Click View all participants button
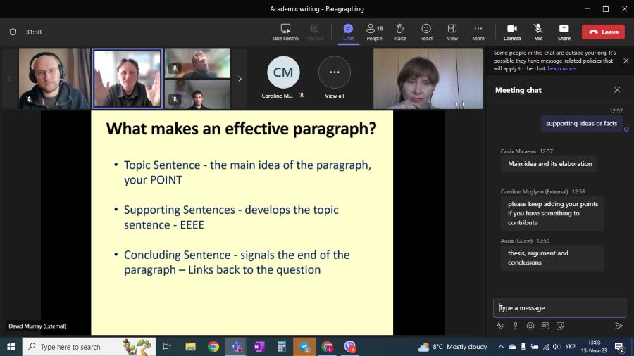 pos(335,77)
